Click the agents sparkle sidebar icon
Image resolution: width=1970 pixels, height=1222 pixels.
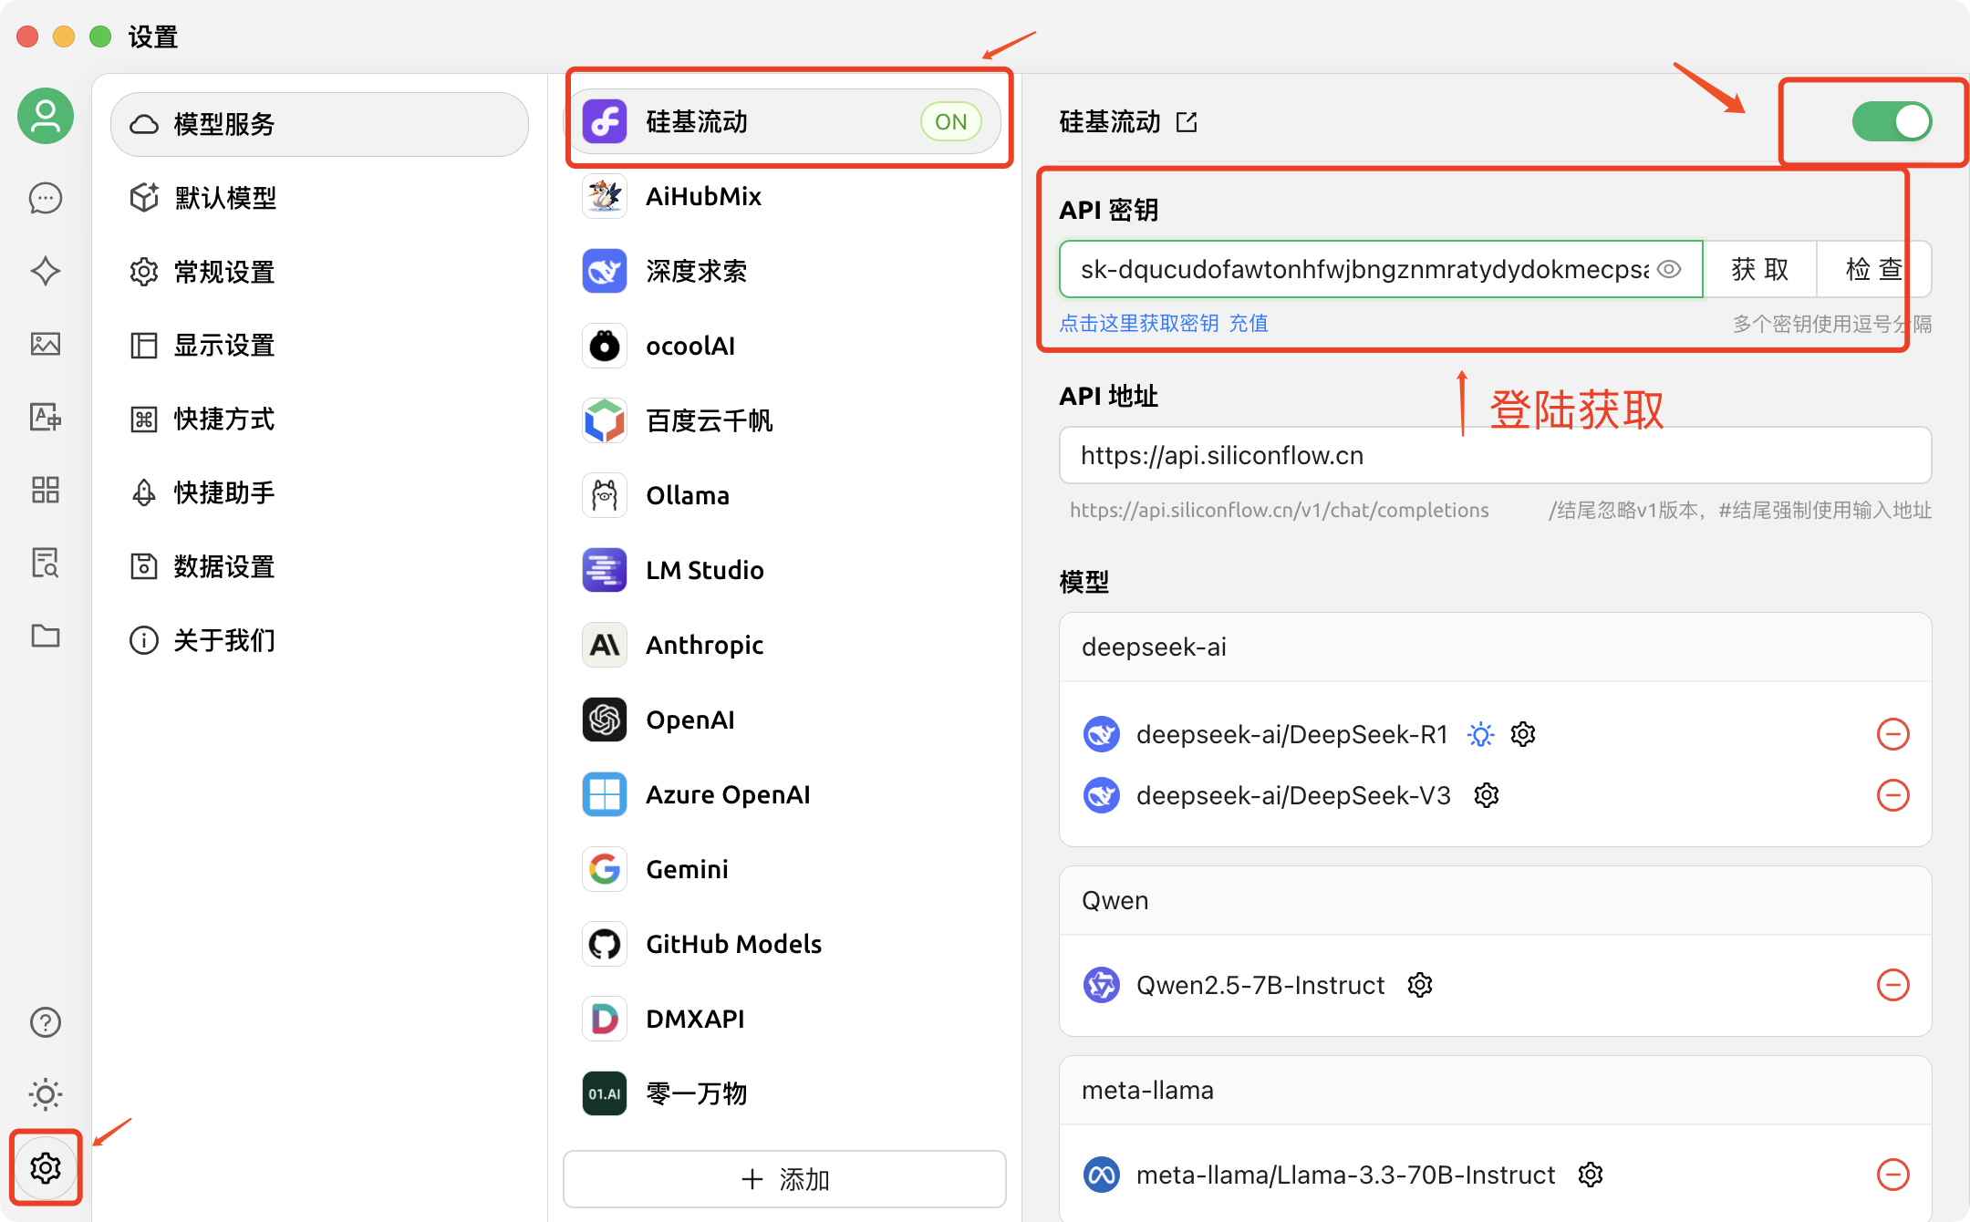coord(46,271)
